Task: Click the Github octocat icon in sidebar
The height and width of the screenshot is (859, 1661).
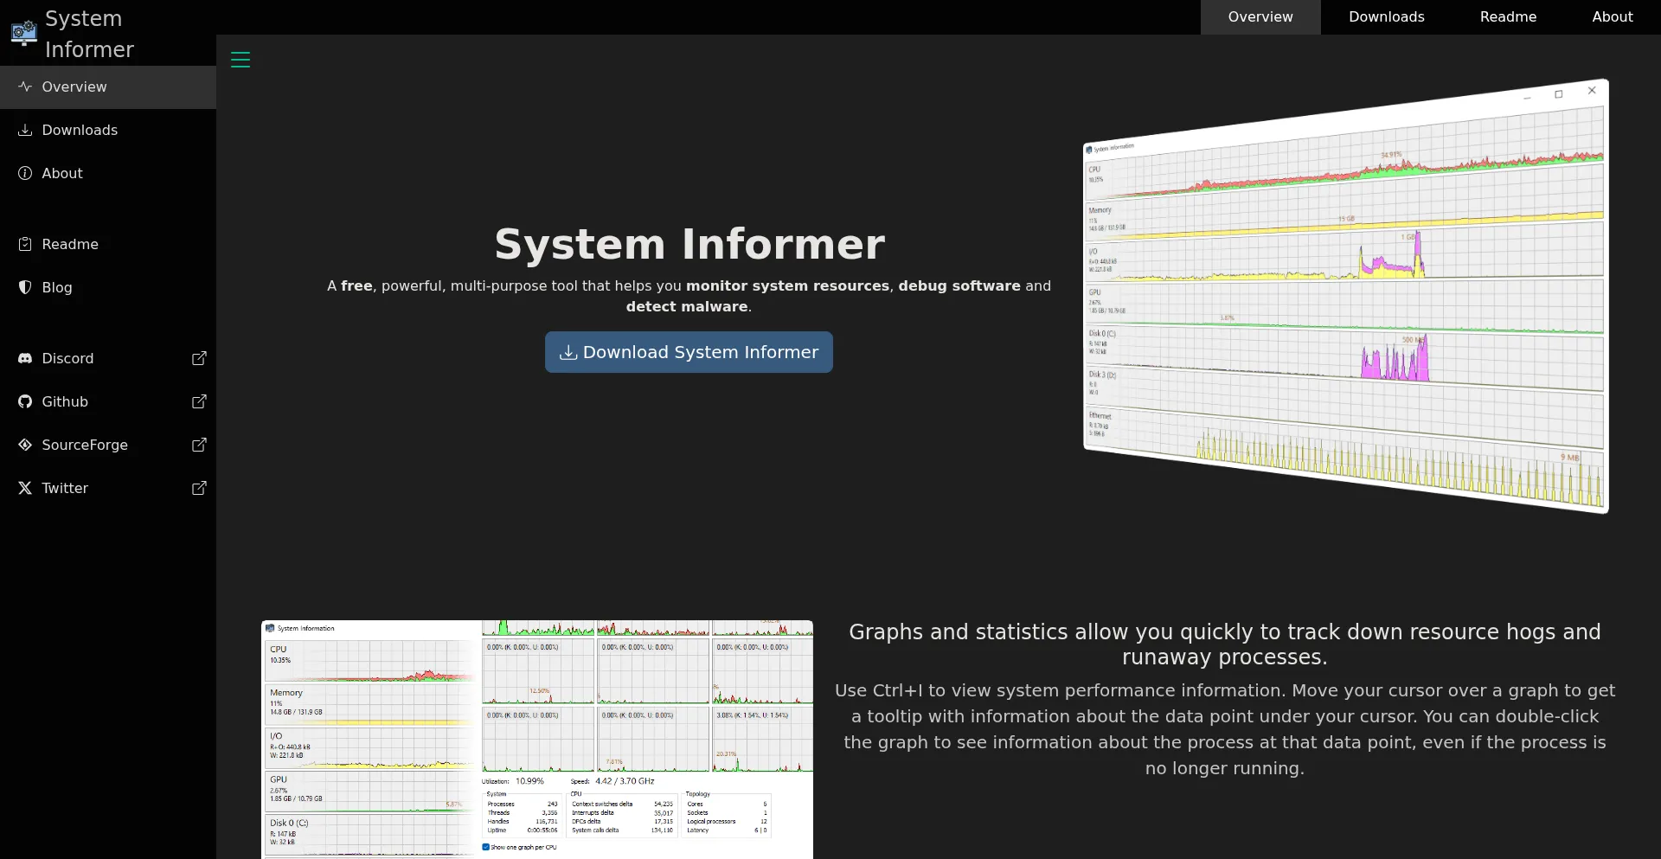Action: [x=25, y=401]
